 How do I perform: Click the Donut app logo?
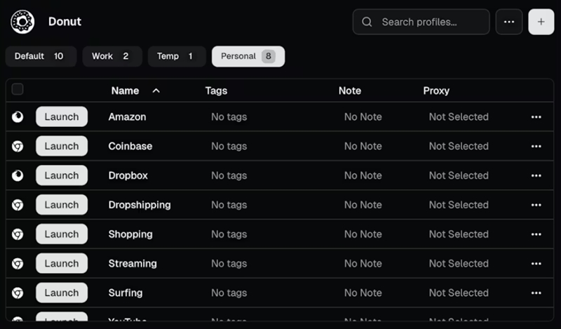click(22, 22)
